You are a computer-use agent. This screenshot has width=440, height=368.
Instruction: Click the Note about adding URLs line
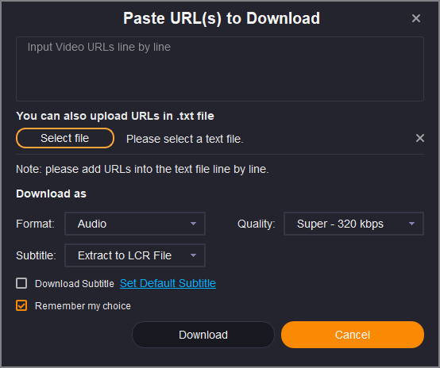coord(142,169)
